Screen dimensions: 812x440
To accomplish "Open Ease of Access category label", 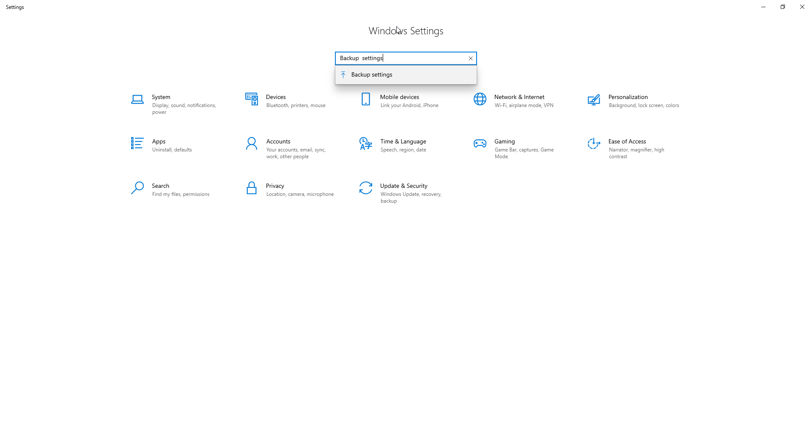I will tap(627, 142).
